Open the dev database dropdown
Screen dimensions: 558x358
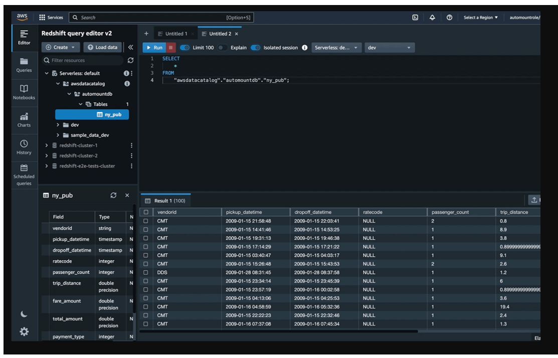pyautogui.click(x=390, y=48)
